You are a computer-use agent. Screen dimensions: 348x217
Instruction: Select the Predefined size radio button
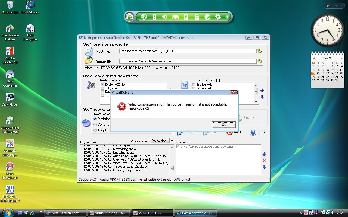click(x=95, y=119)
